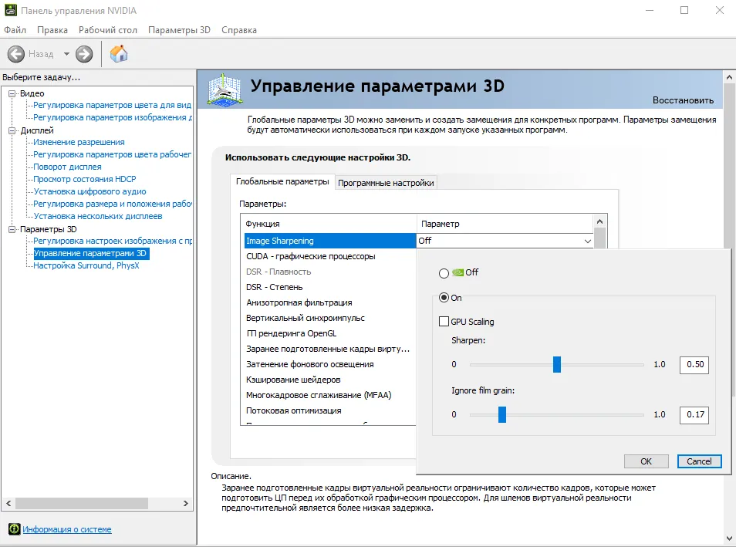The height and width of the screenshot is (547, 736).
Task: Click the Ignore film grain slider handle
Action: [x=502, y=414]
